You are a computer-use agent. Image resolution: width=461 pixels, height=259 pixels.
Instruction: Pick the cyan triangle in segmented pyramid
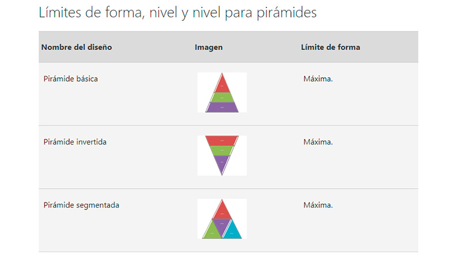[x=232, y=232]
